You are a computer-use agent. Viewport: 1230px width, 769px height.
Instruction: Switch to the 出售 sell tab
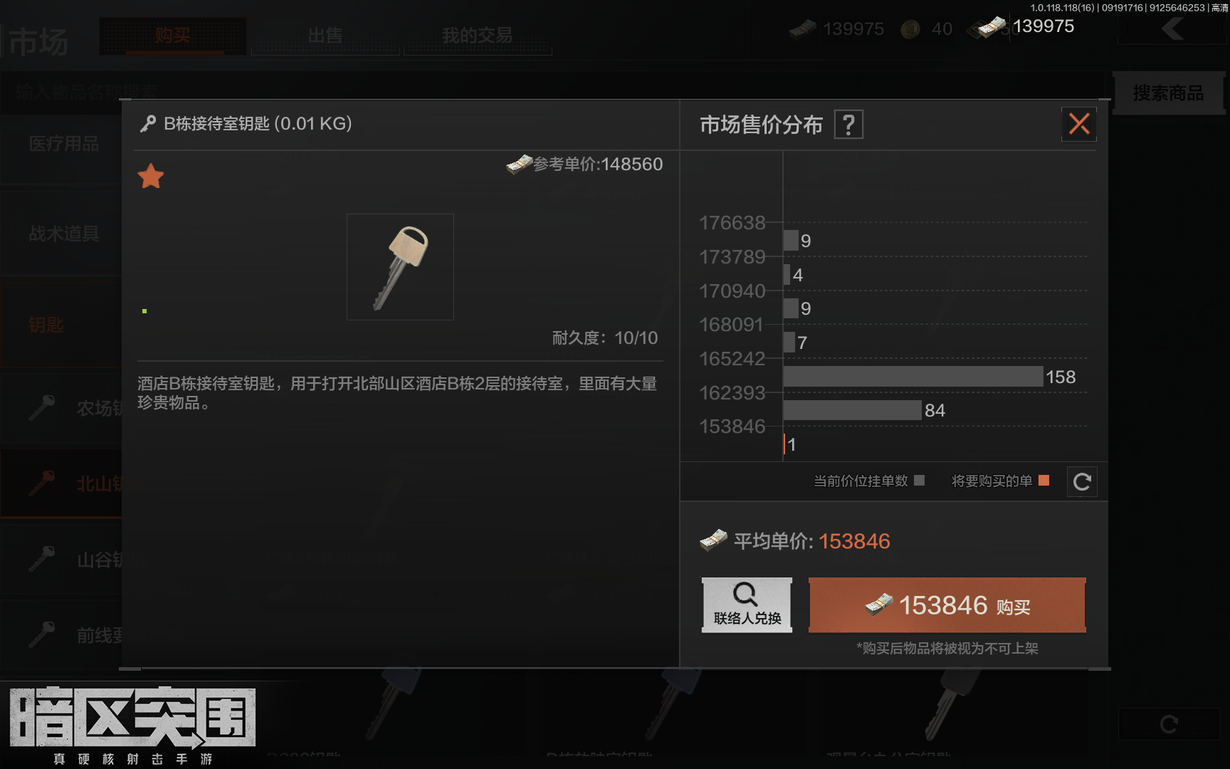coord(325,36)
